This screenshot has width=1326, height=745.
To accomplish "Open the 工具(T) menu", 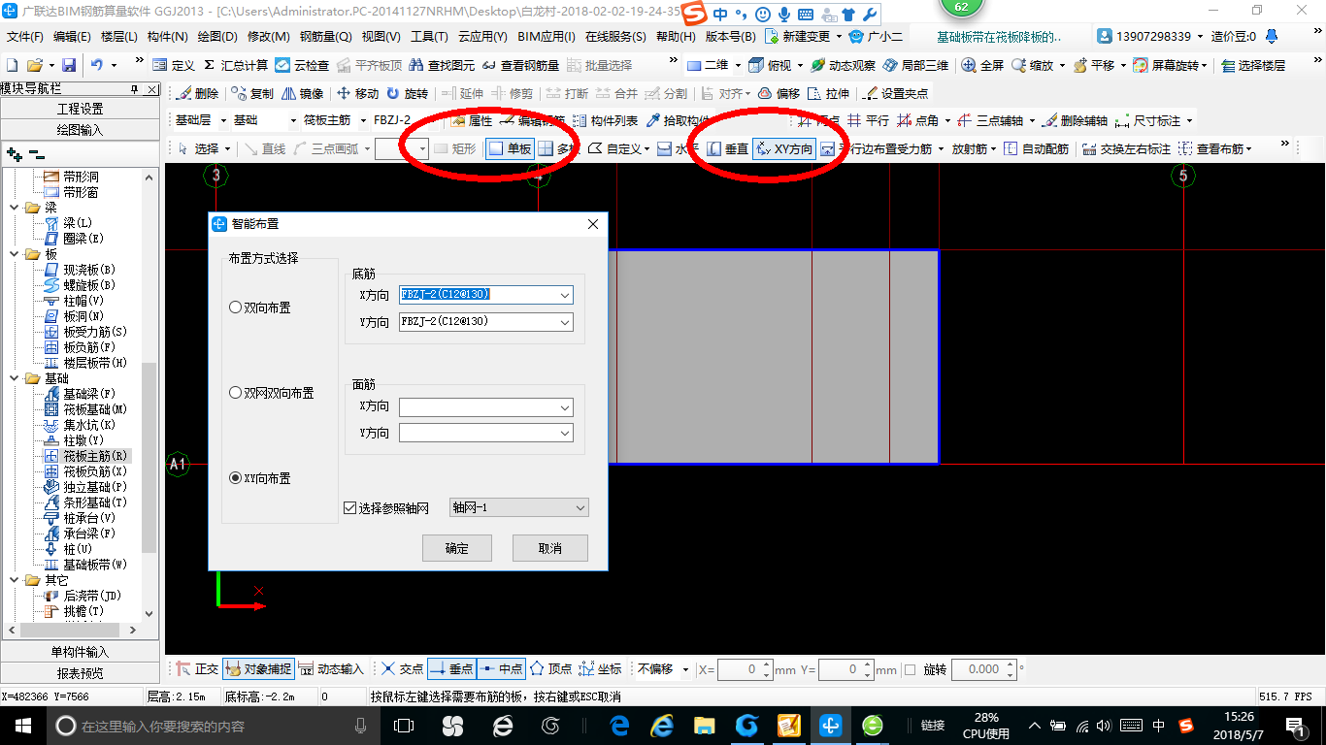I will [429, 37].
